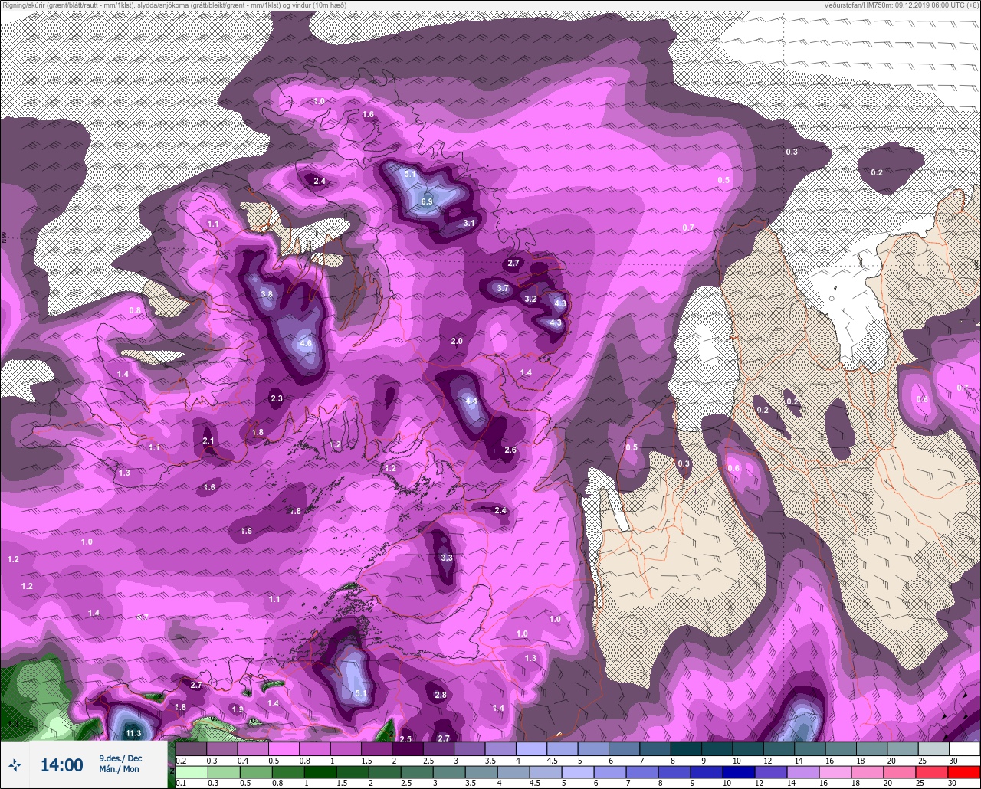The height and width of the screenshot is (789, 981).
Task: Click the 14:00 forecast time label
Action: point(61,765)
